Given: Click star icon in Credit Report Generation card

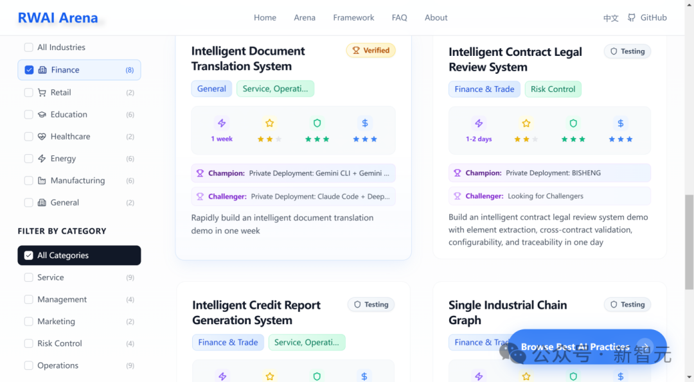Looking at the screenshot, I should pos(270,376).
